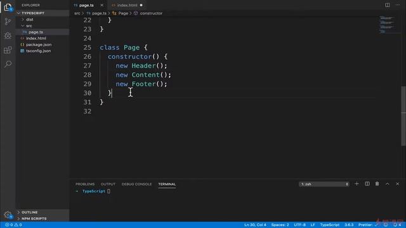Go to line via Ln 30, Col 4
Screen dimensions: 406x228
(255, 225)
